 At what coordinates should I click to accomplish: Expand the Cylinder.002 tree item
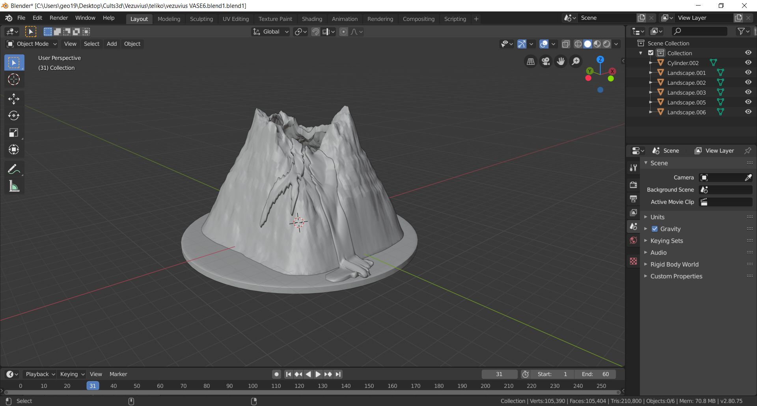point(651,63)
